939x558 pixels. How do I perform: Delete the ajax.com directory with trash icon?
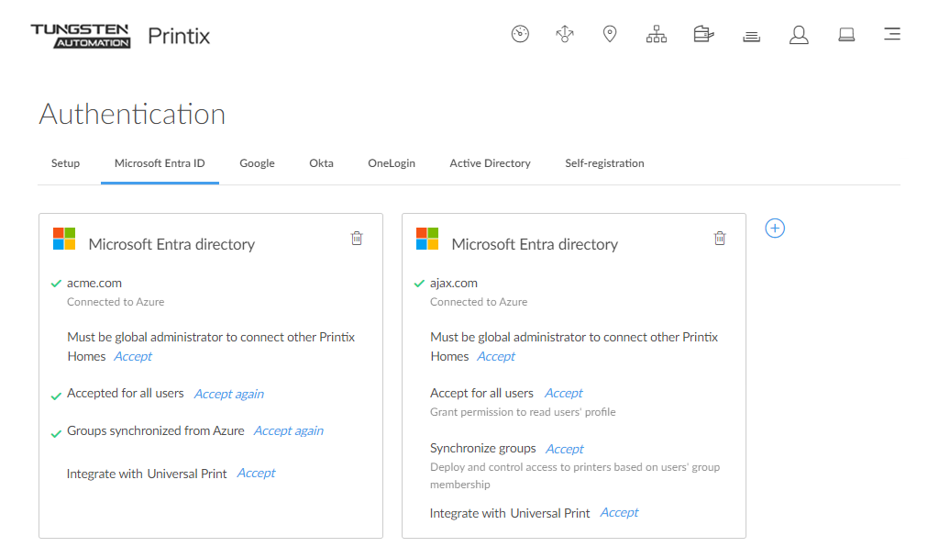pos(720,239)
